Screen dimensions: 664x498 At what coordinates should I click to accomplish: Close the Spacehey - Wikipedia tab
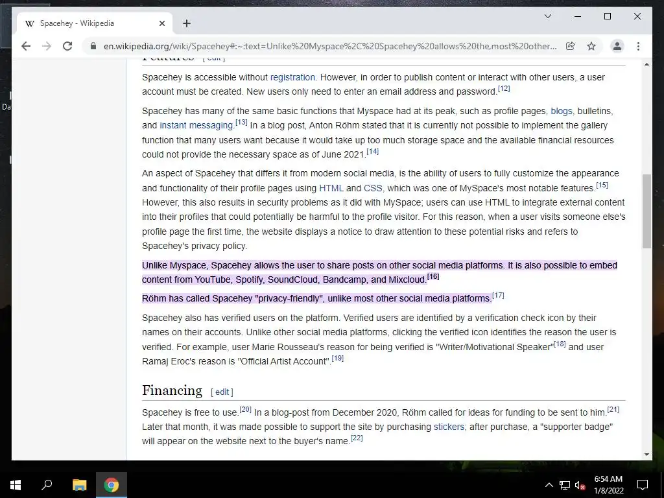tap(161, 23)
